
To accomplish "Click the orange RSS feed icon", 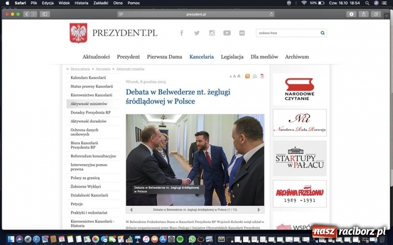I will pyautogui.click(x=248, y=76).
